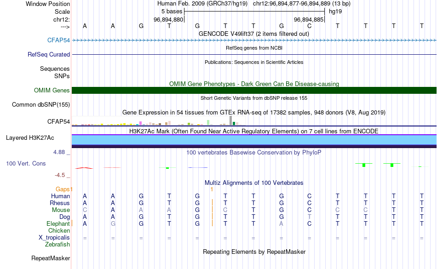Open the RefSeq Curated track label
The width and height of the screenshot is (437, 269).
49,54
